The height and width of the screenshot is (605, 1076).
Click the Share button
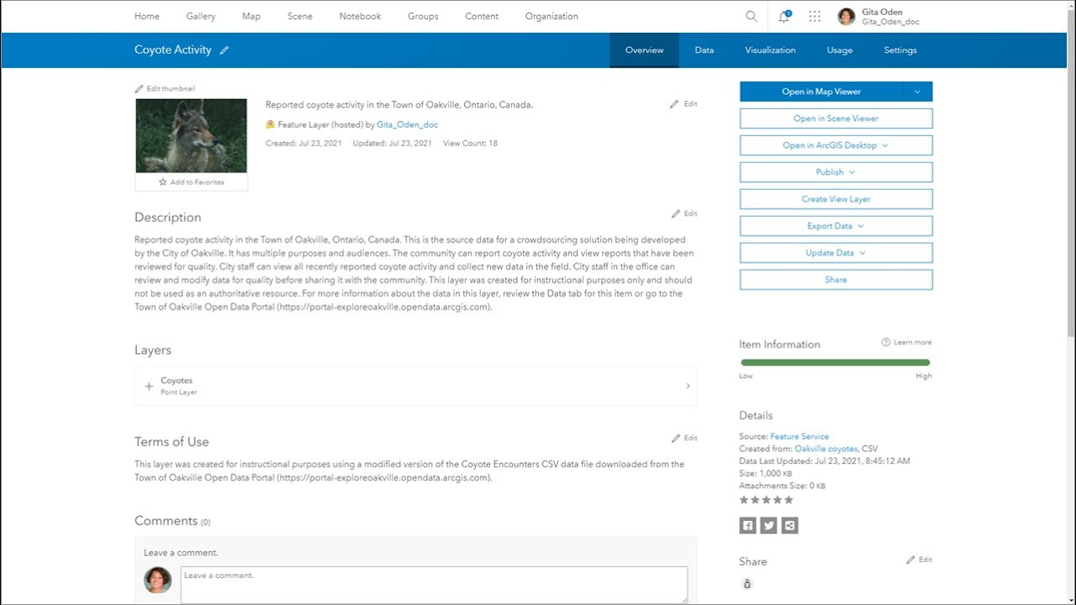[x=836, y=280]
